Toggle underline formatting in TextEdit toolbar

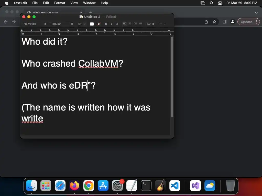117,24
